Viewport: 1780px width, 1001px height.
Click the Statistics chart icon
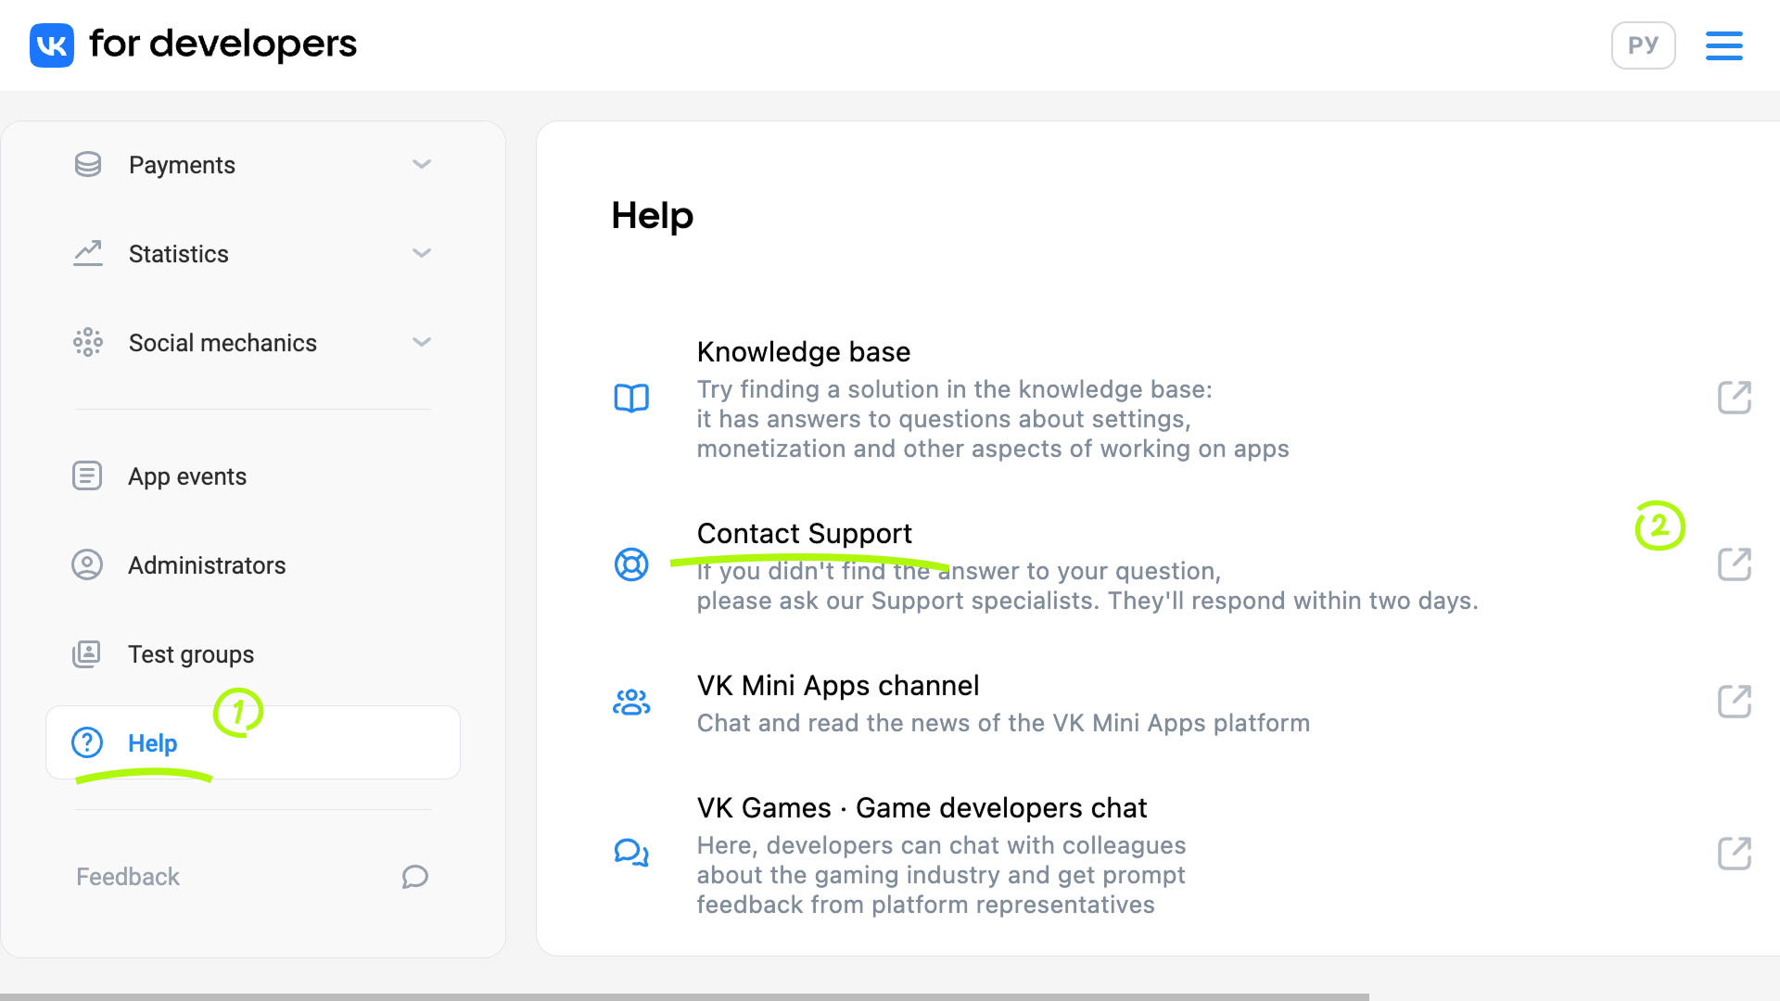(88, 253)
